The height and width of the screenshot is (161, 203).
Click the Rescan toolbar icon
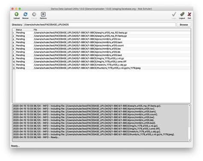25,15
